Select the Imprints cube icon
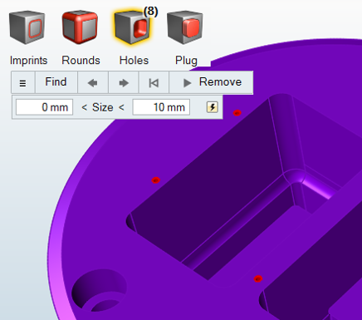The height and width of the screenshot is (320, 362). 27,27
